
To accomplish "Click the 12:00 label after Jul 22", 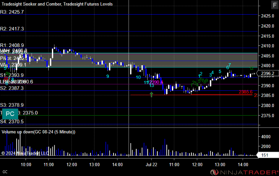I will click(197, 165).
